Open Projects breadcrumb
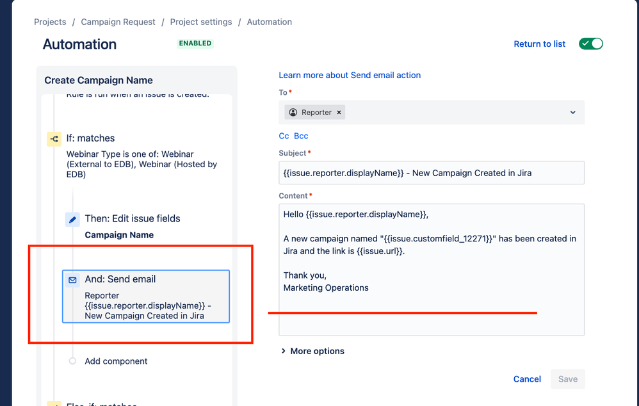This screenshot has height=406, width=639. click(x=50, y=22)
